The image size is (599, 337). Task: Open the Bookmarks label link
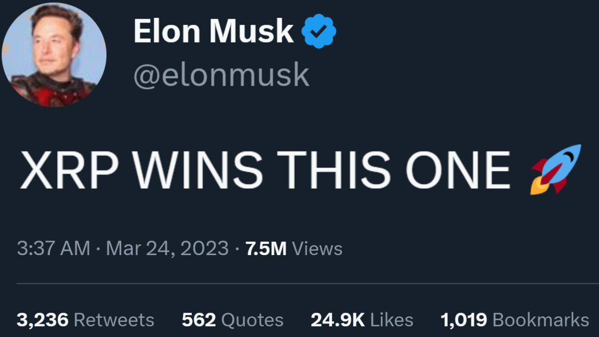541,320
